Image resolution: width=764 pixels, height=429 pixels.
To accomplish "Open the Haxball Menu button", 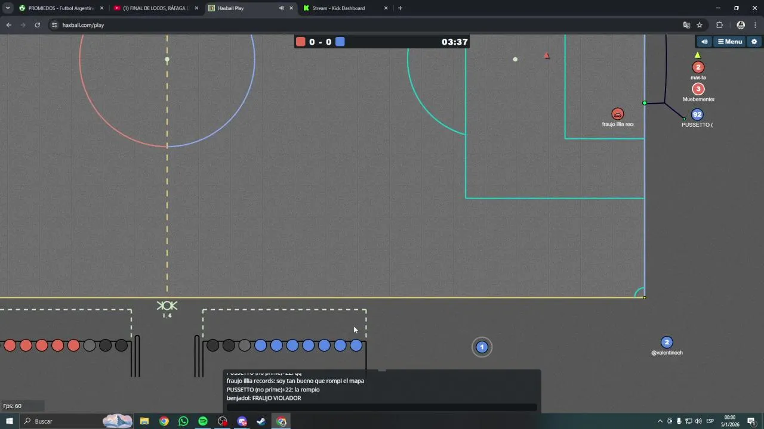I will [730, 42].
